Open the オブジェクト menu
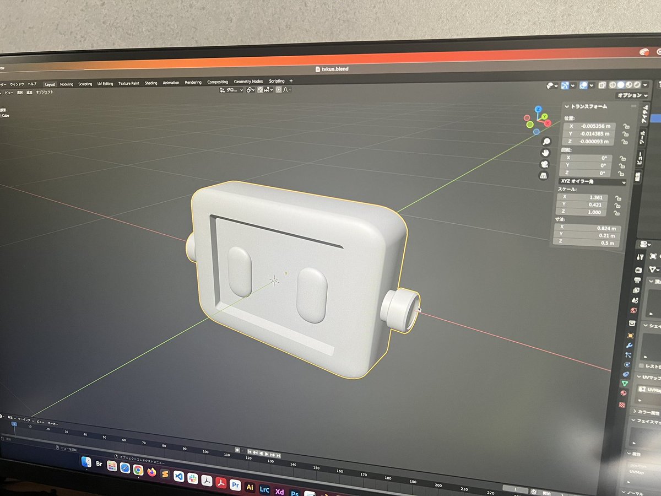Screen dimensions: 661x496 tap(45, 92)
